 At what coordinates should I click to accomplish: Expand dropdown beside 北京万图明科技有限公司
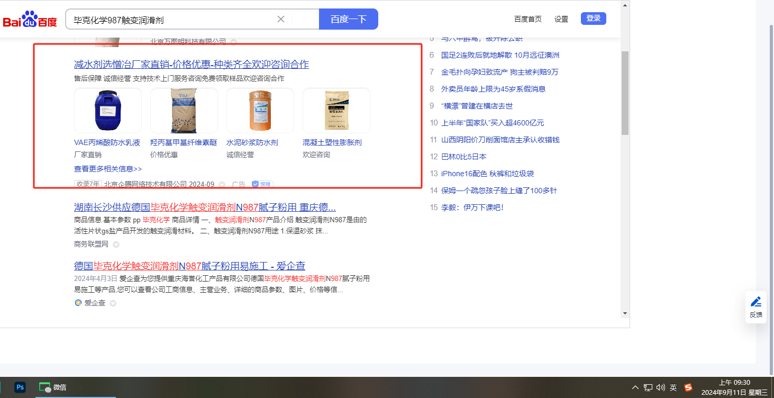pyautogui.click(x=233, y=41)
